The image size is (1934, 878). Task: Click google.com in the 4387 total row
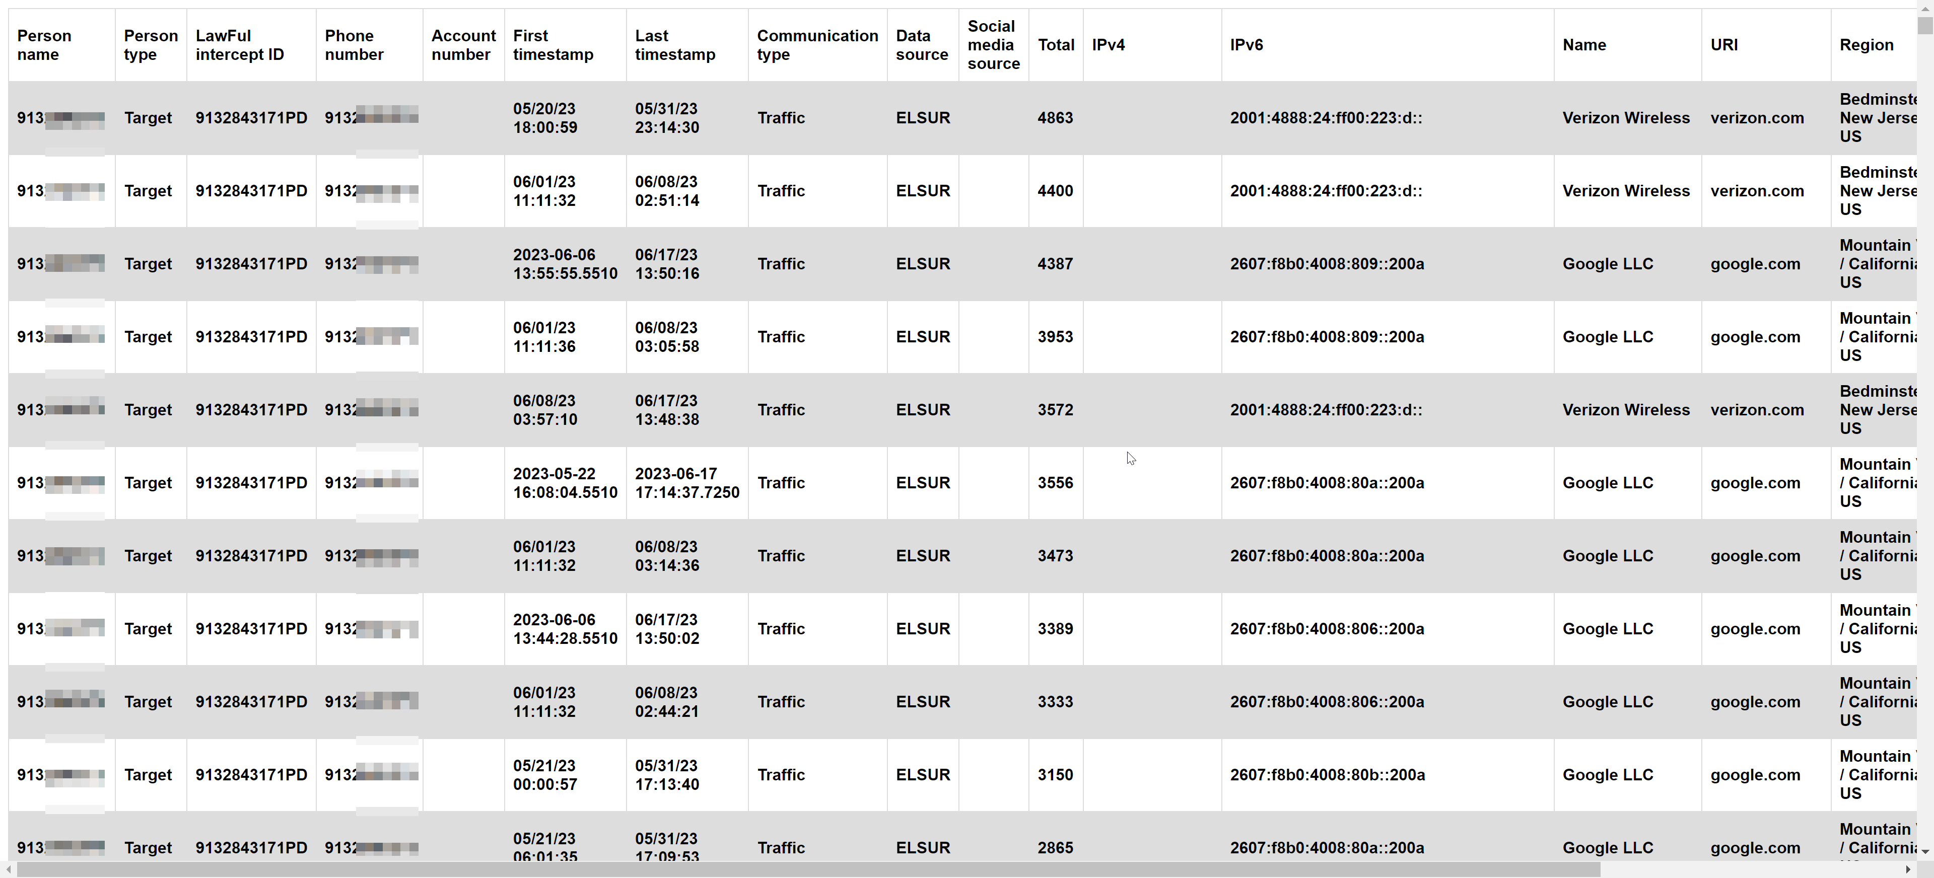pos(1755,263)
